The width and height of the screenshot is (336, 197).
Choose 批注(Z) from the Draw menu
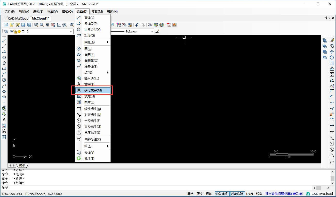point(93,158)
